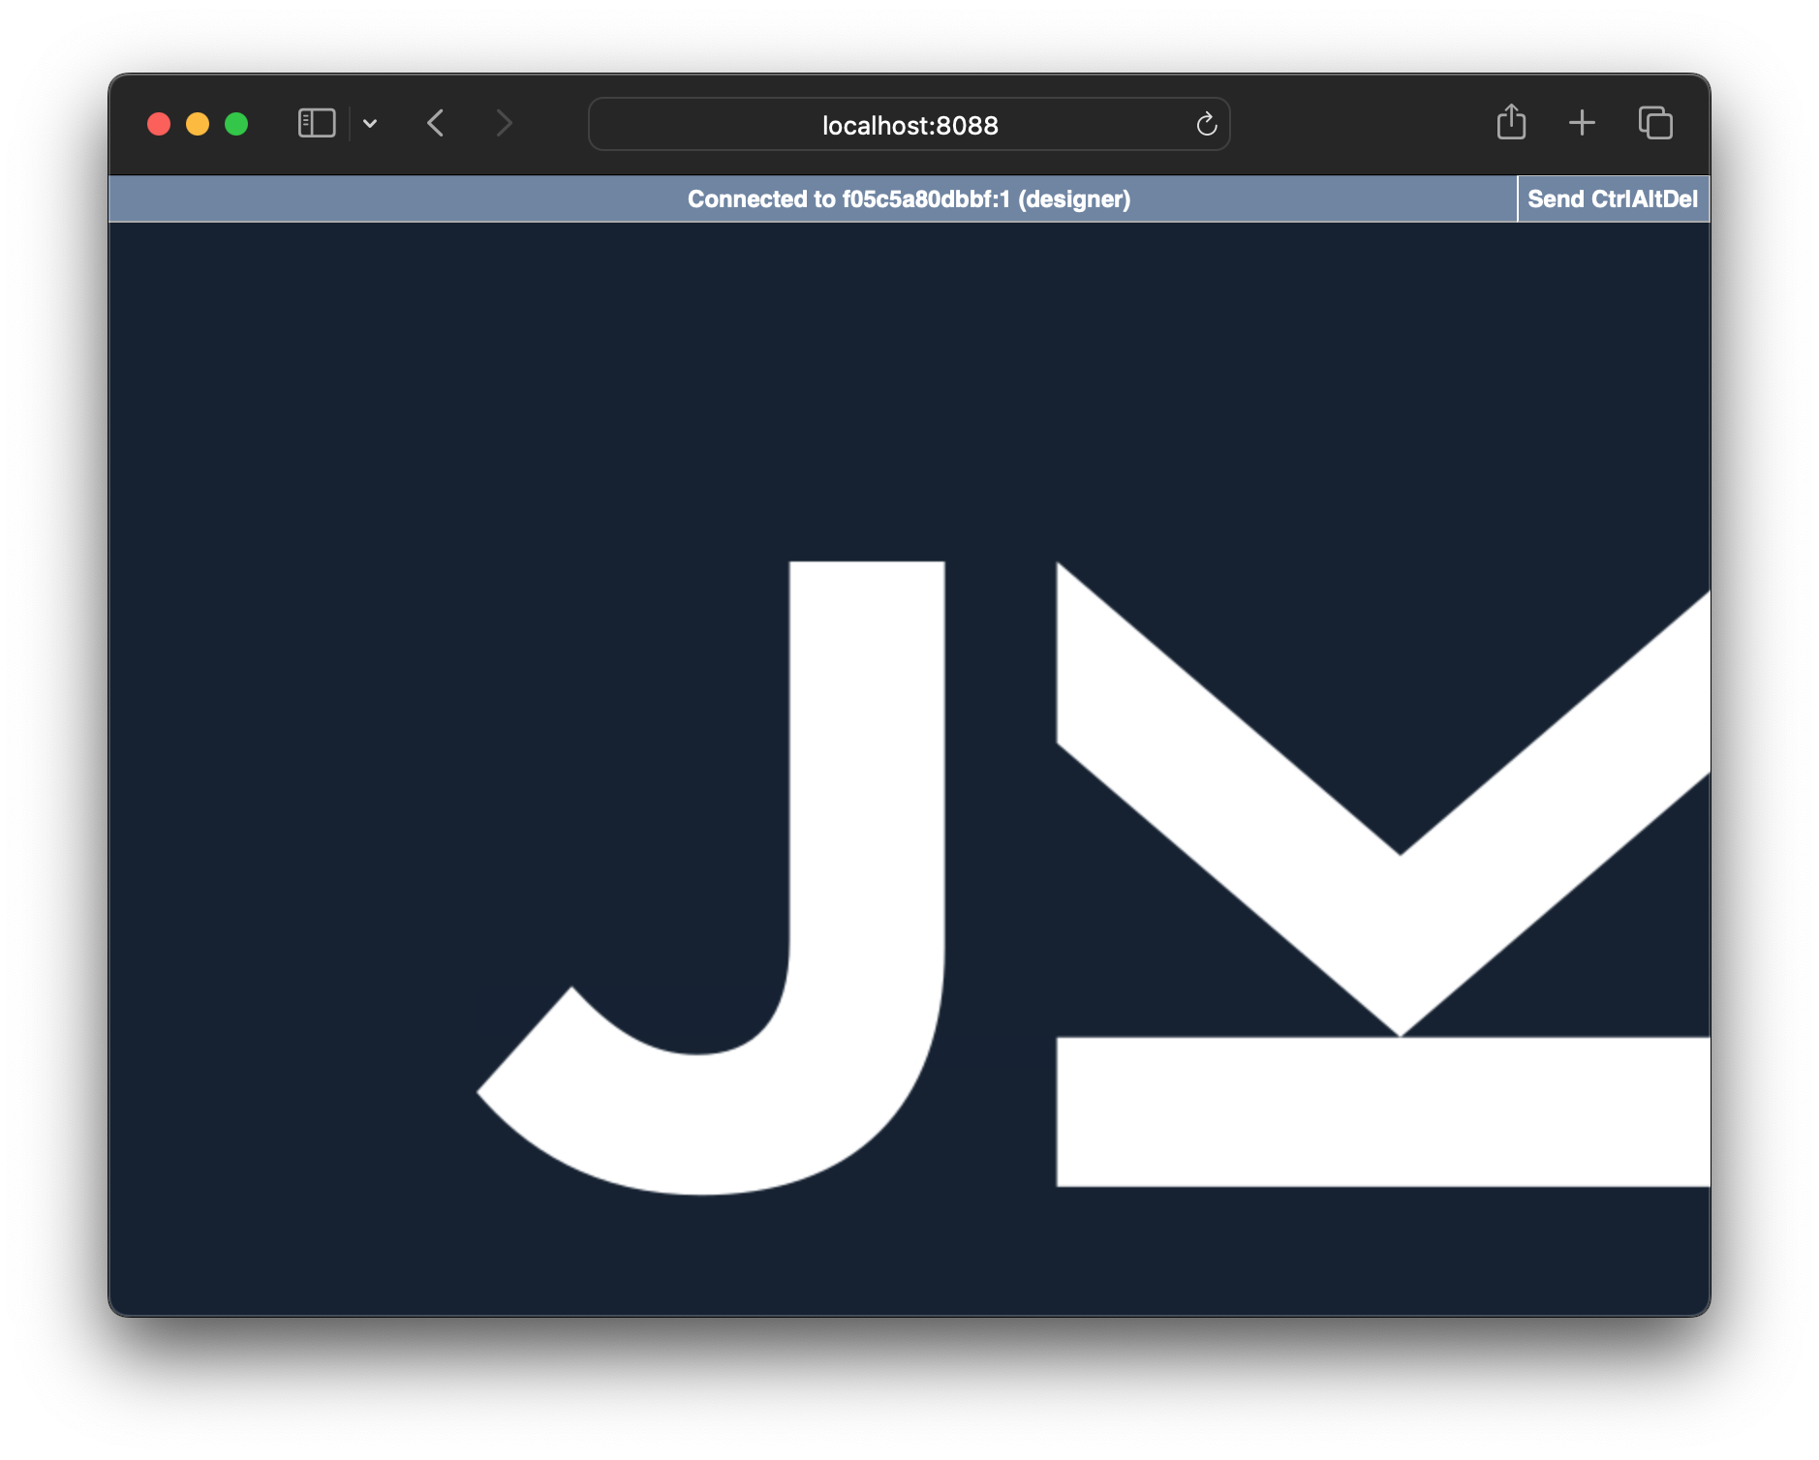Click the Connected to f05c5a80dbbf:1 text
1819x1460 pixels.
(909, 200)
